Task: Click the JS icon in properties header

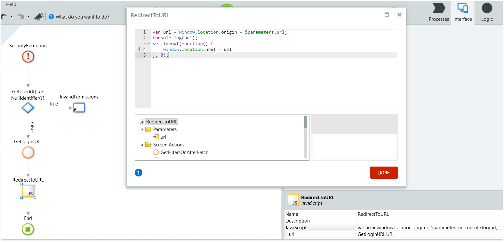Action: pos(293,200)
